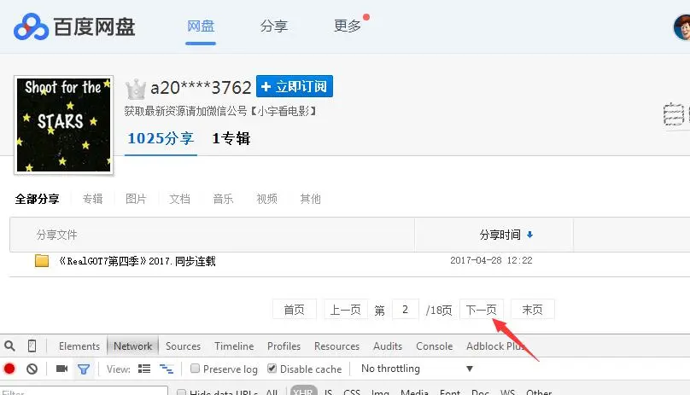Toggle the DevTools device mode icon
This screenshot has width=690, height=395.
[x=32, y=346]
